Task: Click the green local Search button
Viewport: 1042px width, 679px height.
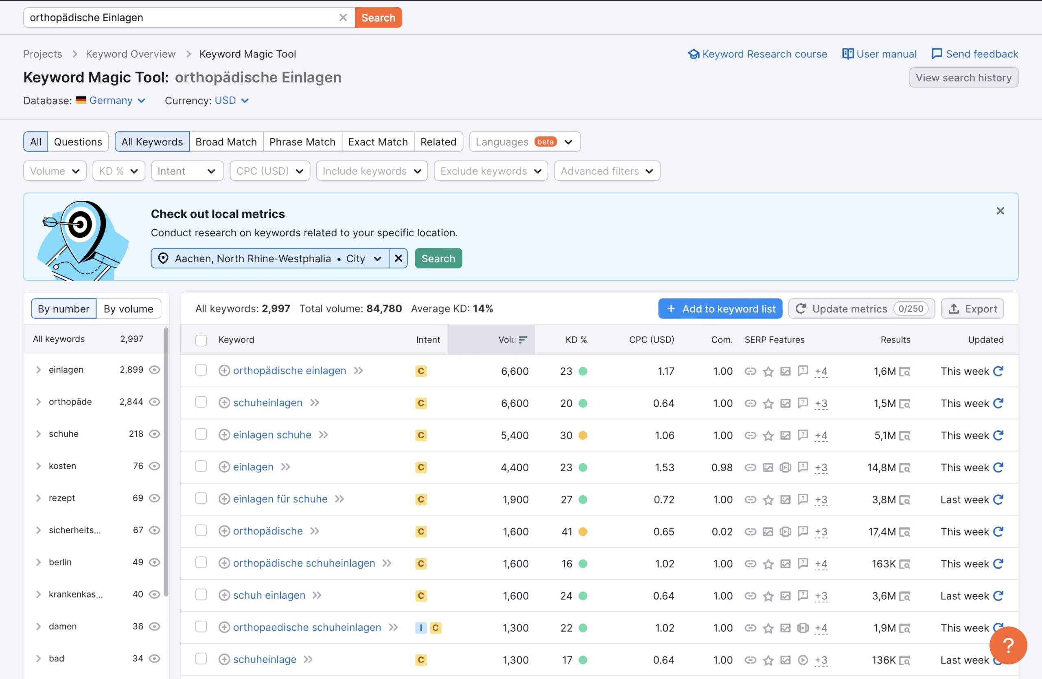Action: (x=438, y=259)
